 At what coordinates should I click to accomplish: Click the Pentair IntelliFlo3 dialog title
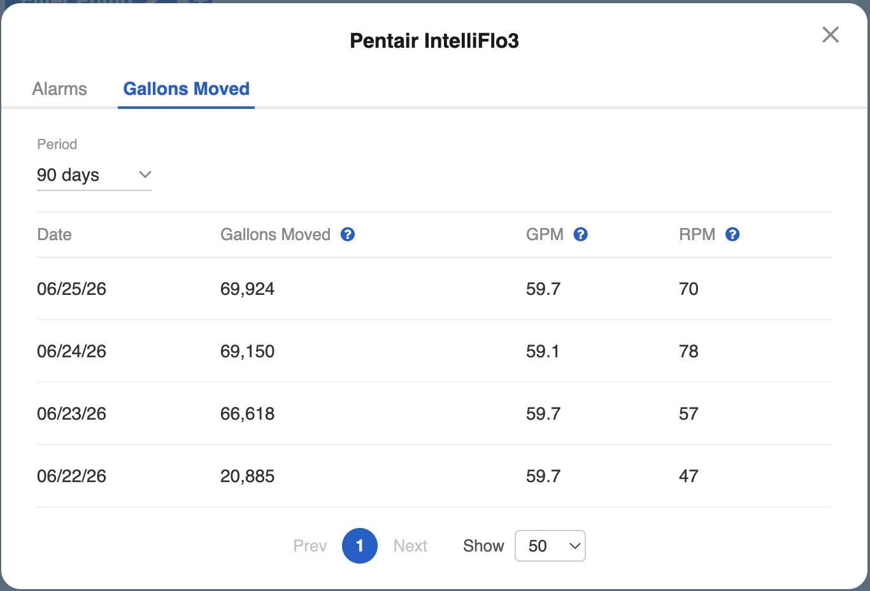point(434,41)
